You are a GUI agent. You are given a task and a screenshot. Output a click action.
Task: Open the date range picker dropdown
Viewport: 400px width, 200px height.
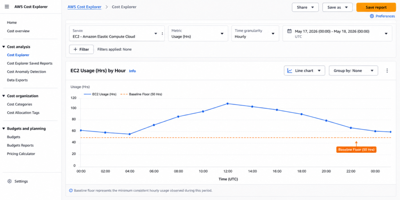point(337,34)
